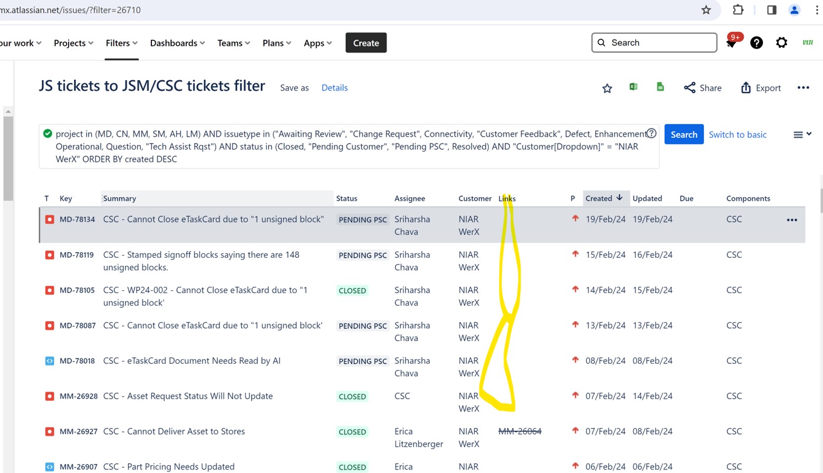Image resolution: width=823 pixels, height=473 pixels.
Task: Sort by the Status column header
Action: tap(347, 198)
